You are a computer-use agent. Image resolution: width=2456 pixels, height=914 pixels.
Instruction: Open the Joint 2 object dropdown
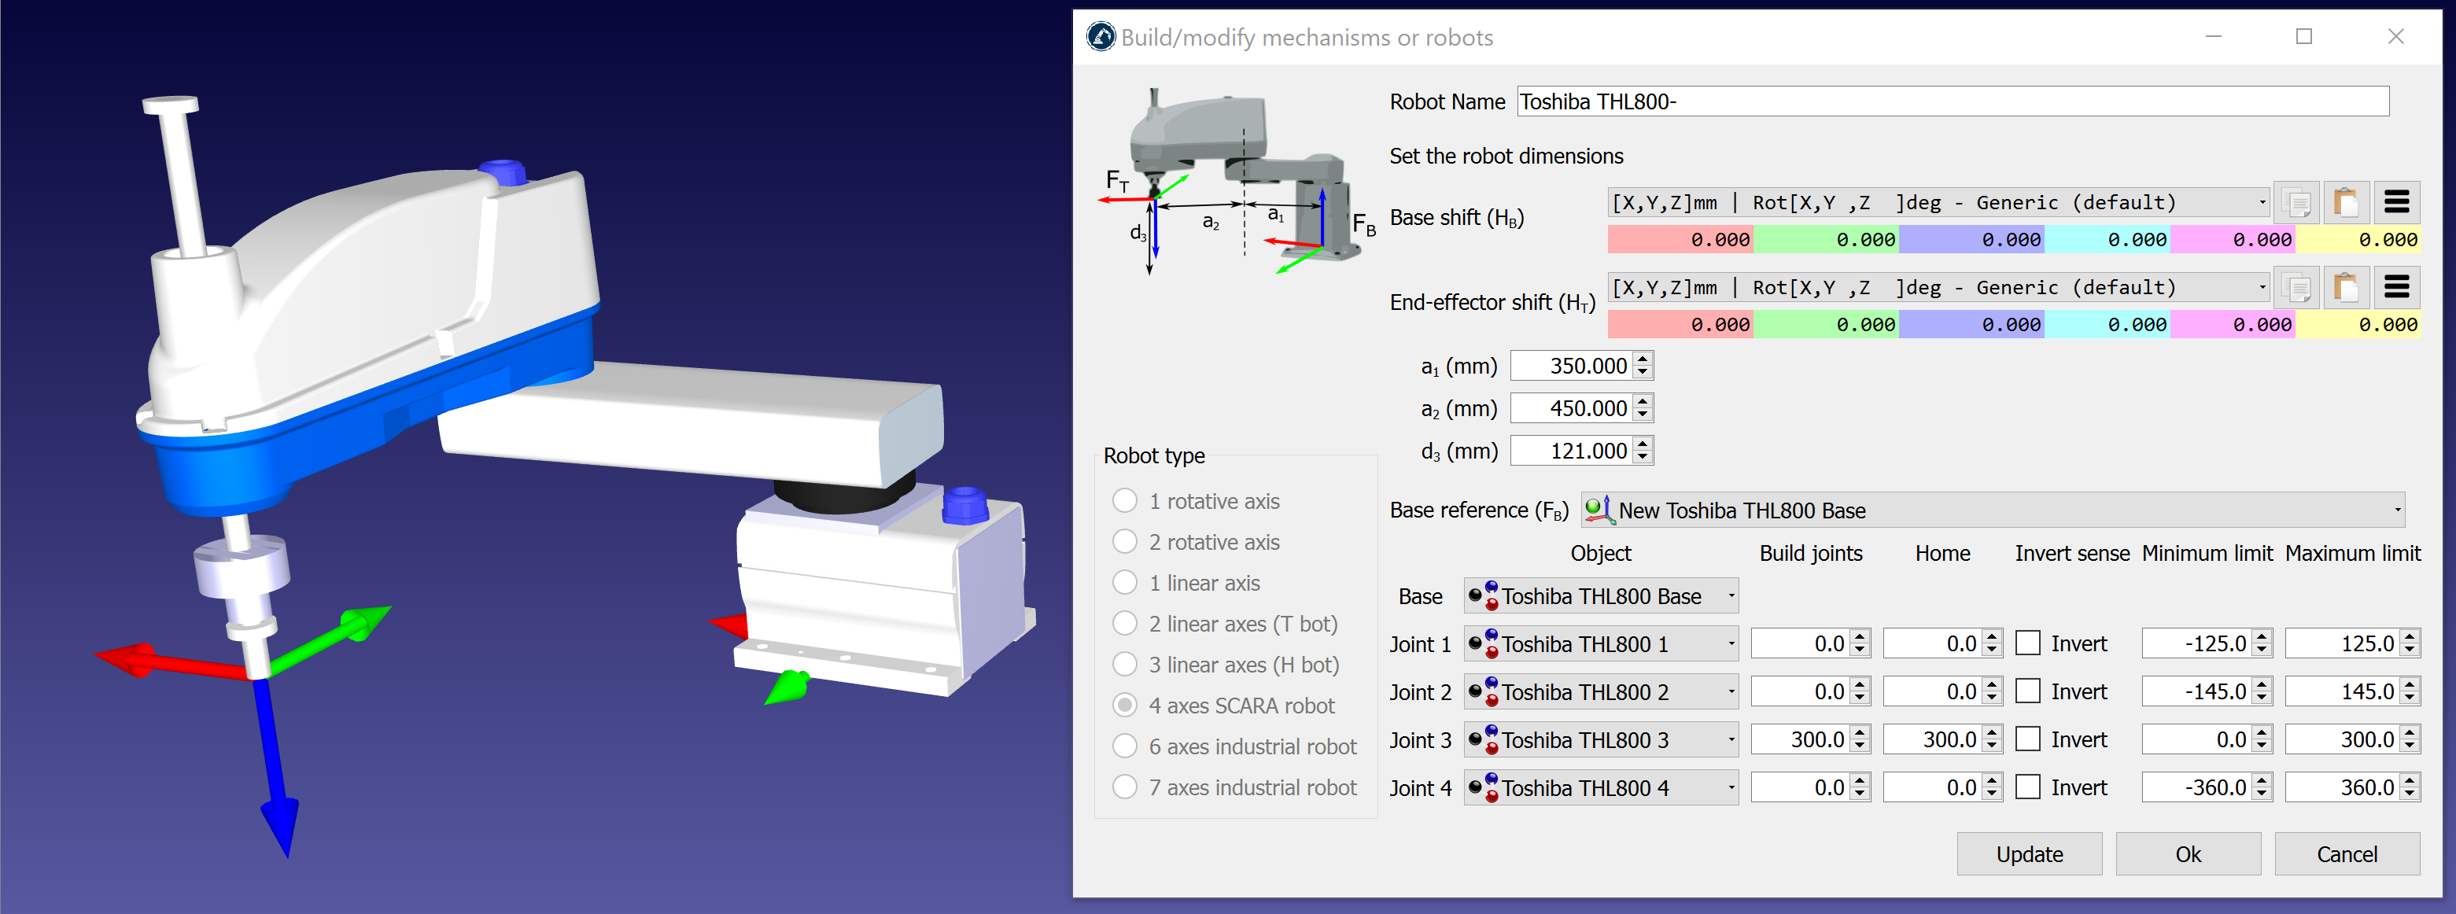point(1601,692)
